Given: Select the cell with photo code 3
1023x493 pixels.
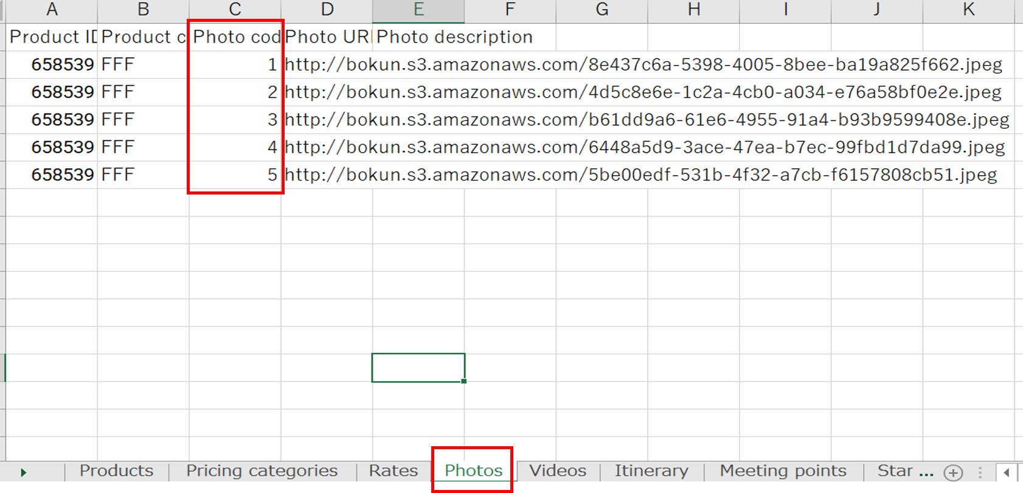Looking at the screenshot, I should [x=235, y=120].
